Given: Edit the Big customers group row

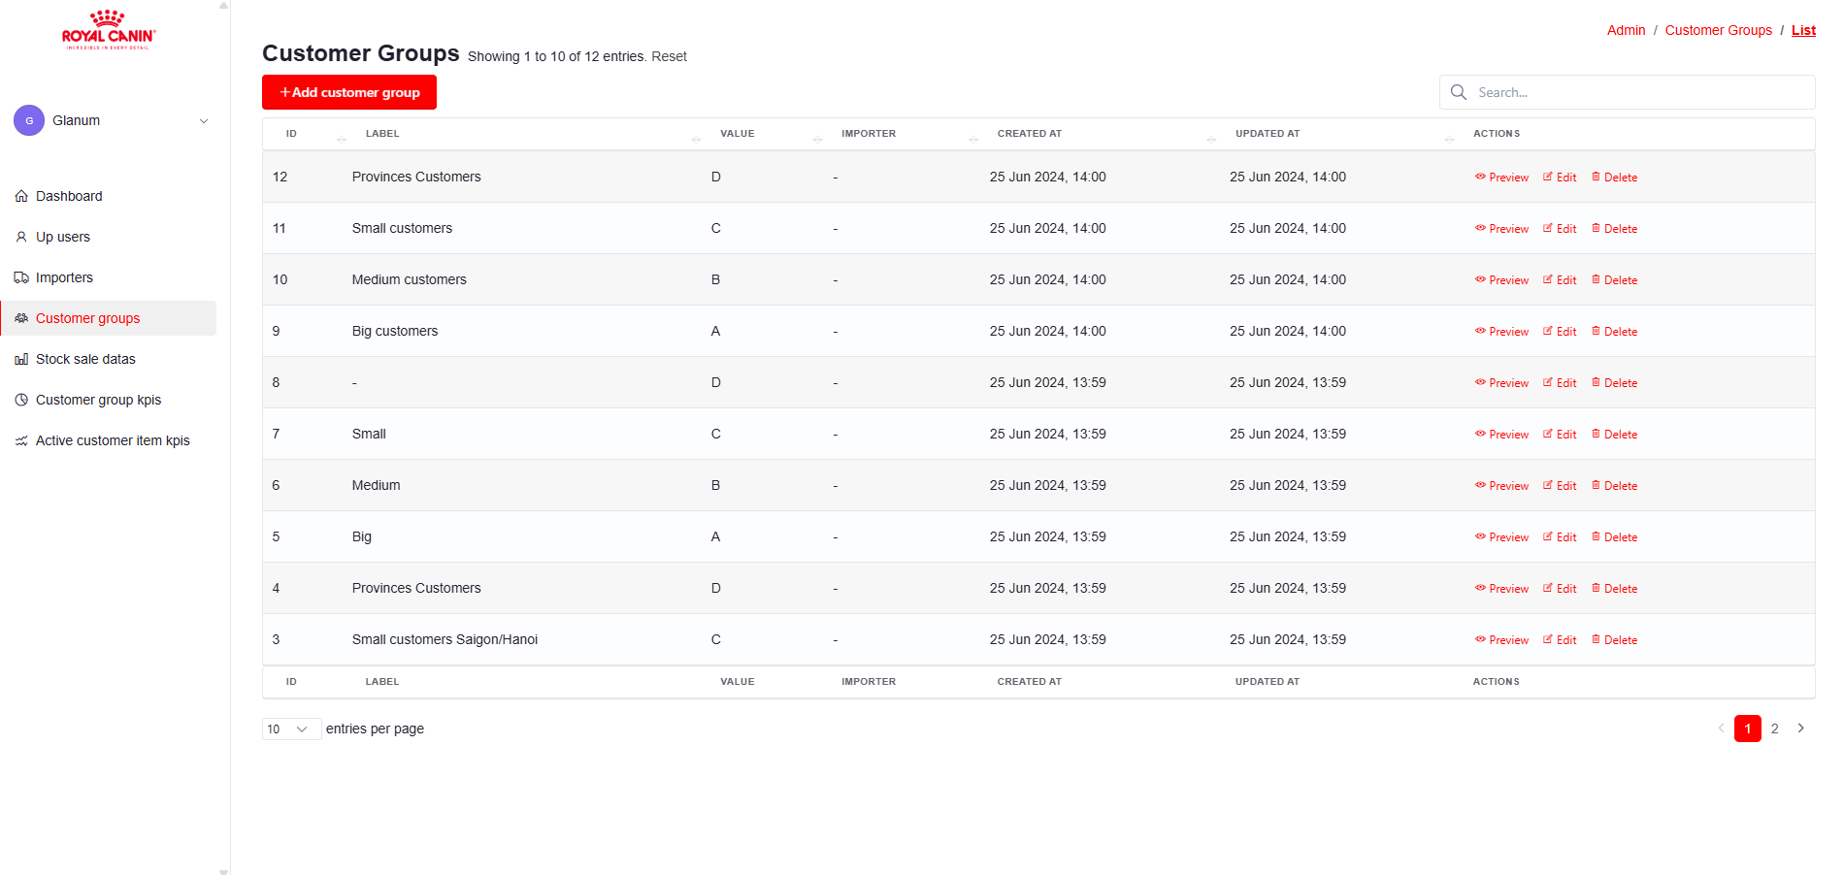Looking at the screenshot, I should click(1560, 332).
